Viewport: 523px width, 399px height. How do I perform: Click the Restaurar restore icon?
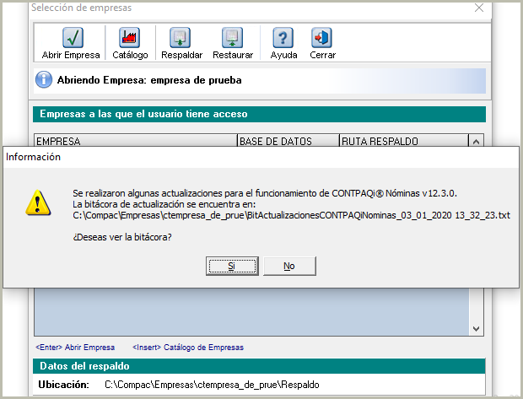click(x=232, y=37)
